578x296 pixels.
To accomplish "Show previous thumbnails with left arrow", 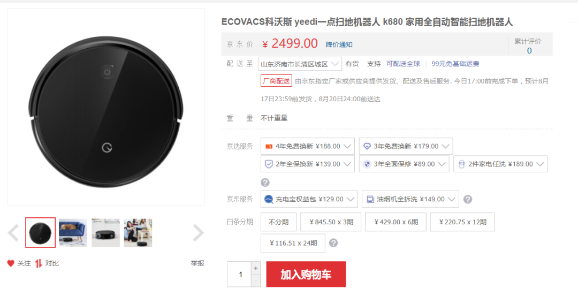I will pos(13,233).
